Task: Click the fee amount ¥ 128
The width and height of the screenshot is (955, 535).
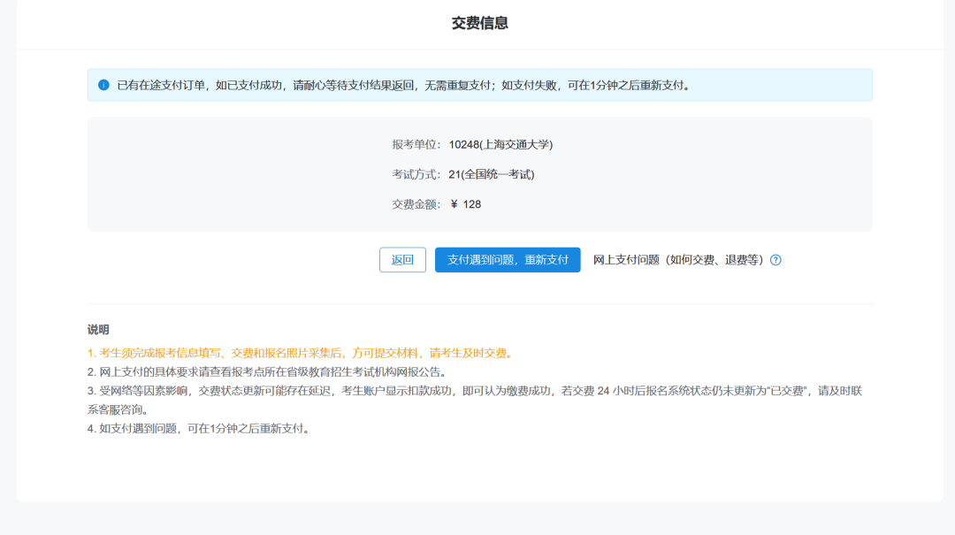Action: click(x=466, y=204)
